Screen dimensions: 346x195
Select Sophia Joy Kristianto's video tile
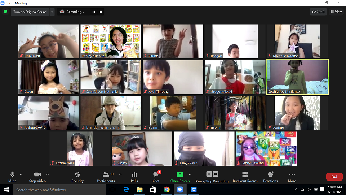tap(297, 77)
